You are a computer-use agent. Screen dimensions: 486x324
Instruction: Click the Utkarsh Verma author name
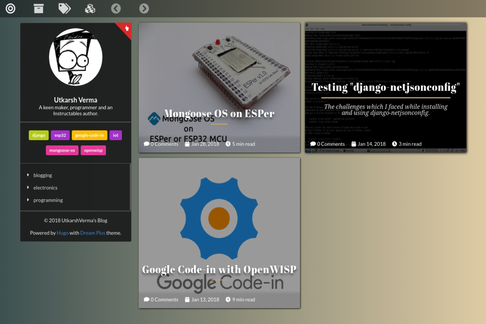(x=76, y=100)
